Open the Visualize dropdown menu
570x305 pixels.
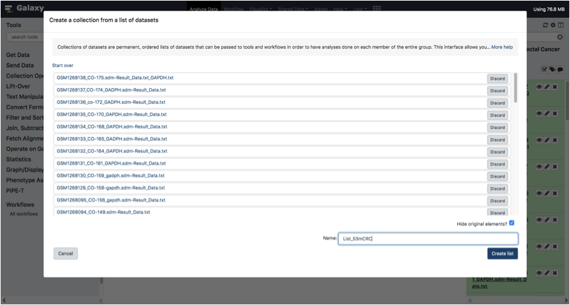pyautogui.click(x=261, y=9)
